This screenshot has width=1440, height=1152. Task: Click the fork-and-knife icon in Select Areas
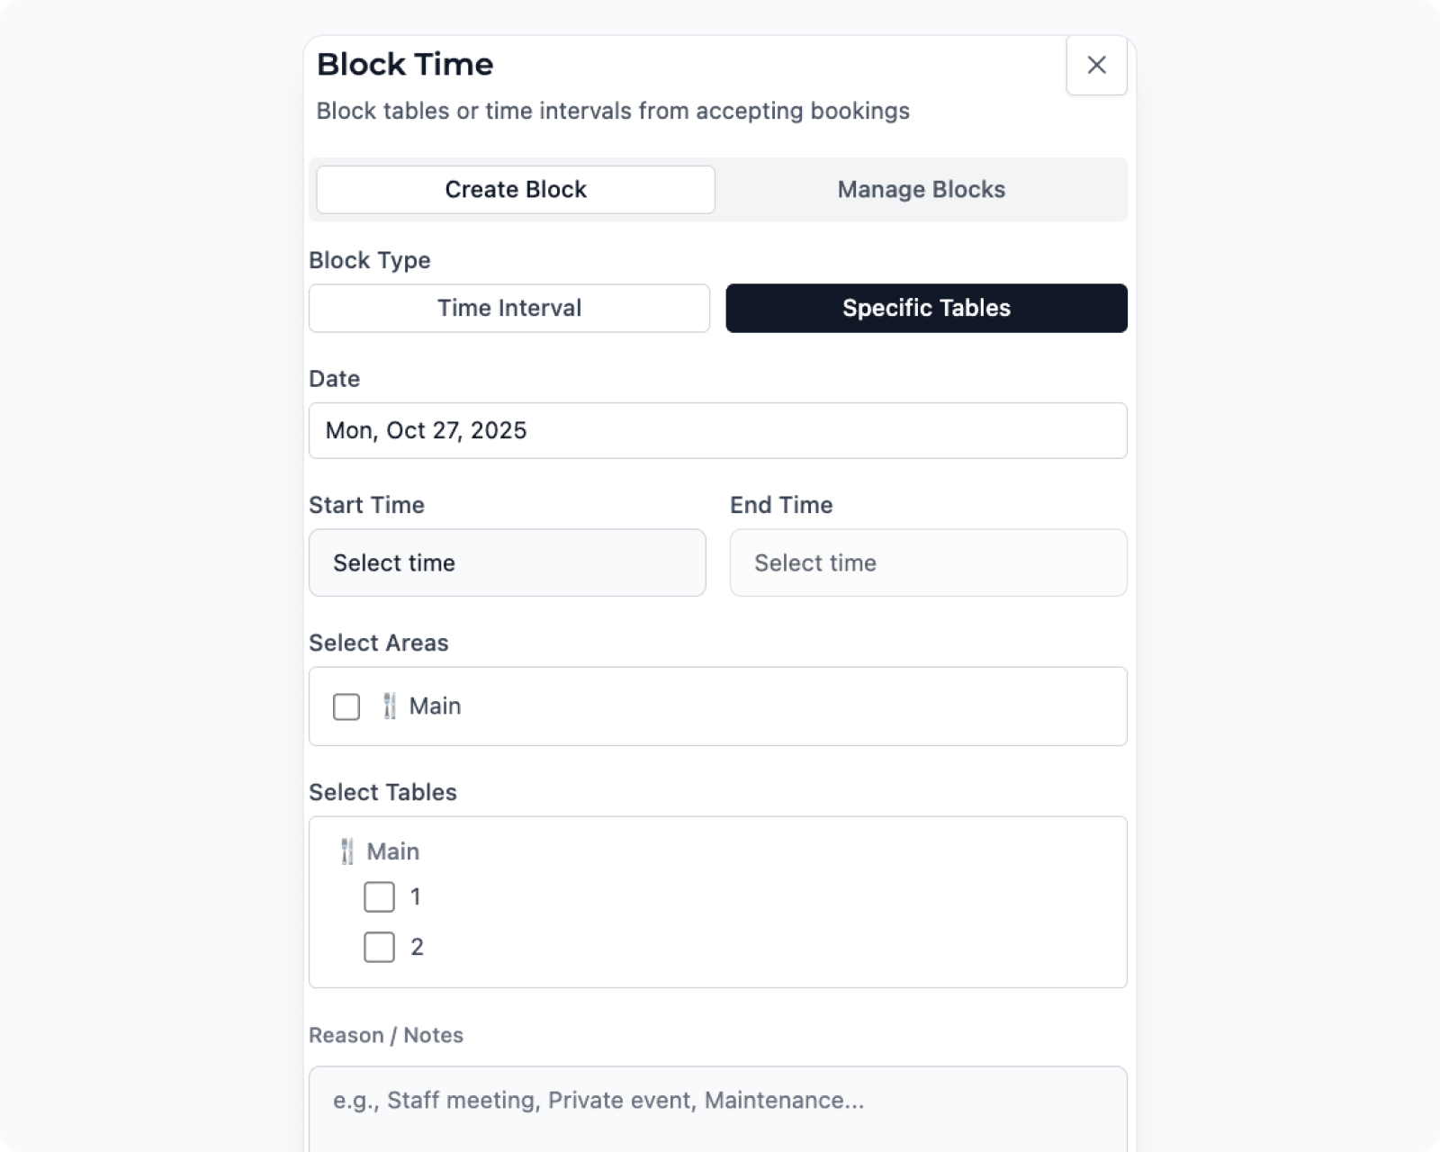pyautogui.click(x=389, y=706)
